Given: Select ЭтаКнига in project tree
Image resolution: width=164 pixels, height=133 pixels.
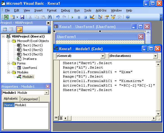Looking at the screenshot, I should pyautogui.click(x=30, y=59).
